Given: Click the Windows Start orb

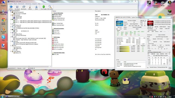Looking at the screenshot, I should 2,96.
